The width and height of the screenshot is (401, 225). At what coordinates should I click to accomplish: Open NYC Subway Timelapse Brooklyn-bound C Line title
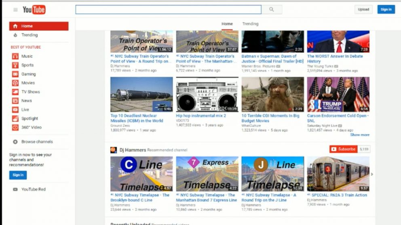(x=140, y=198)
